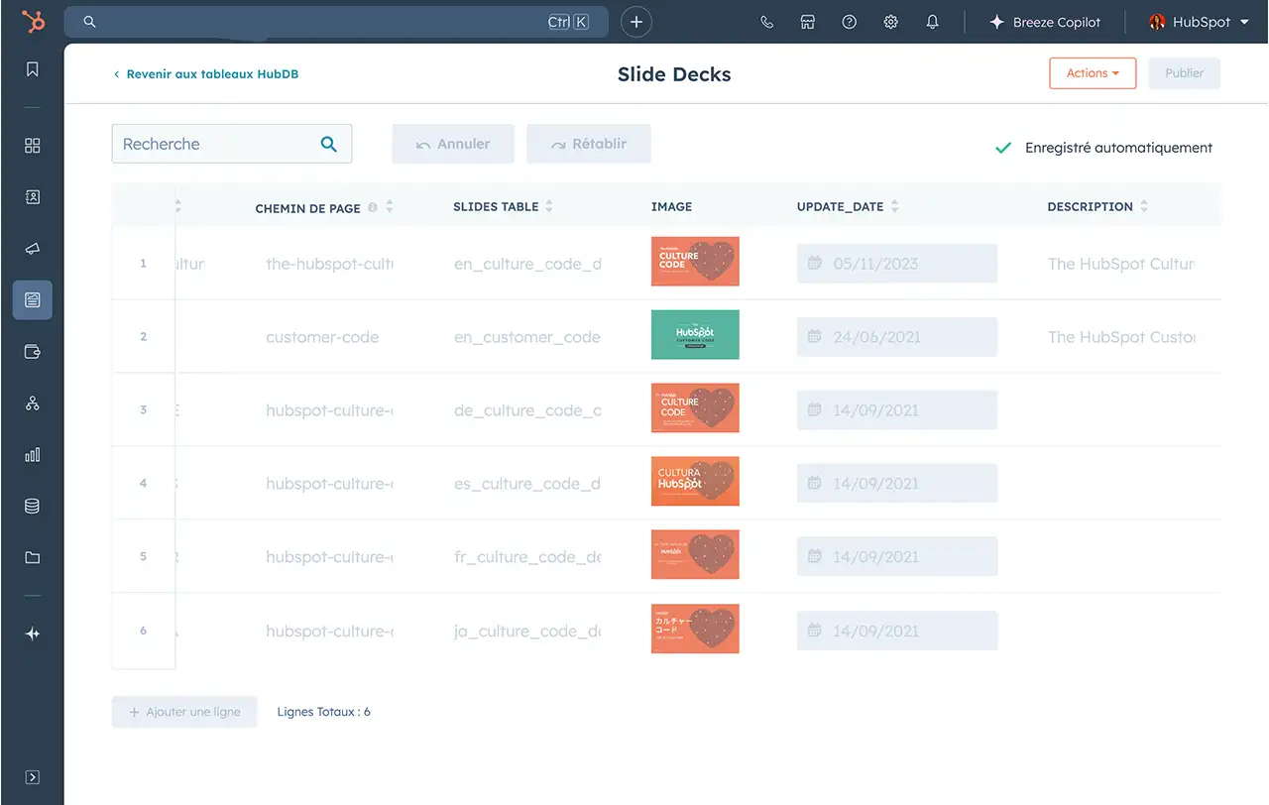Image resolution: width=1269 pixels, height=805 pixels.
Task: Open the green Customer Code thumbnail image
Action: [695, 335]
